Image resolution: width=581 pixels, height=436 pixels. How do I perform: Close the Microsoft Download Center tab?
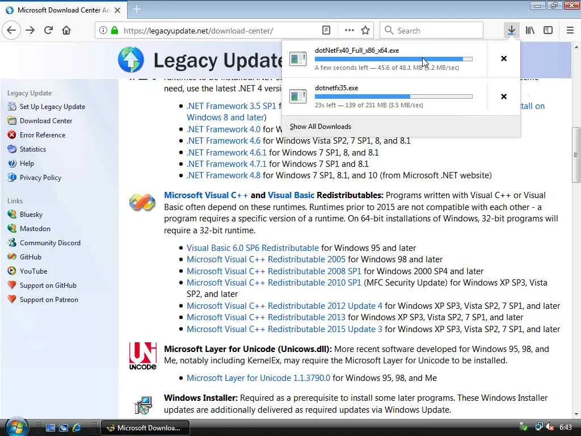click(x=117, y=10)
